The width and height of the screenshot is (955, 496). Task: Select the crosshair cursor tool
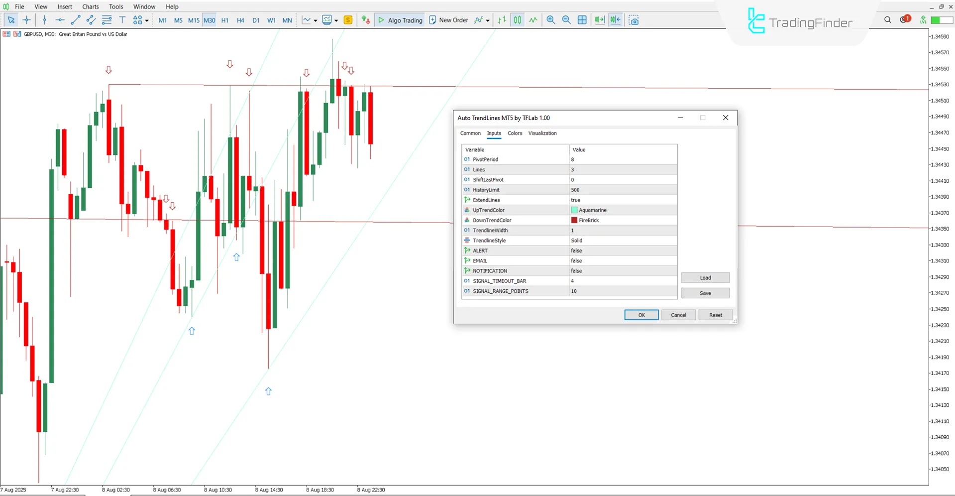pyautogui.click(x=27, y=20)
